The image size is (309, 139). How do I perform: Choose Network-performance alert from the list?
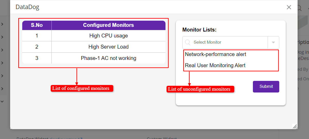[216, 55]
